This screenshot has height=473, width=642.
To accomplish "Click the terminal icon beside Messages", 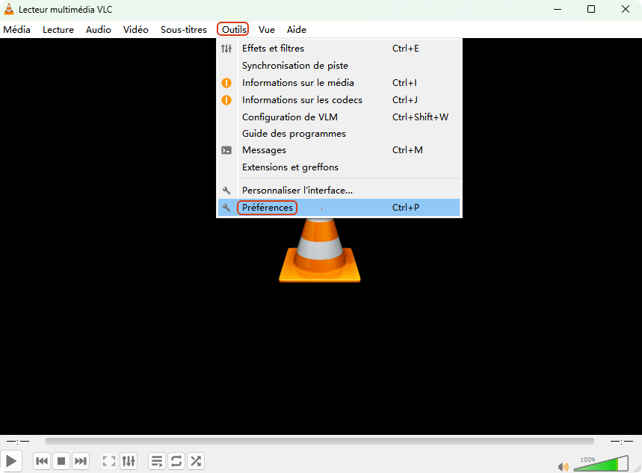I will (226, 150).
